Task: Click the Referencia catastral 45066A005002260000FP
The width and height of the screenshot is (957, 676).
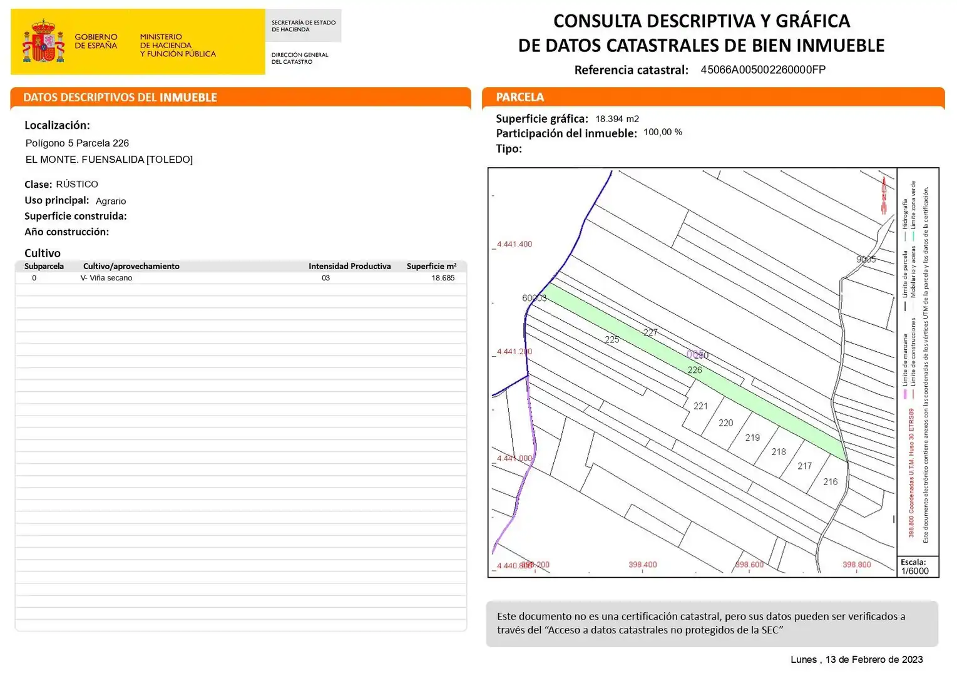Action: pos(764,69)
